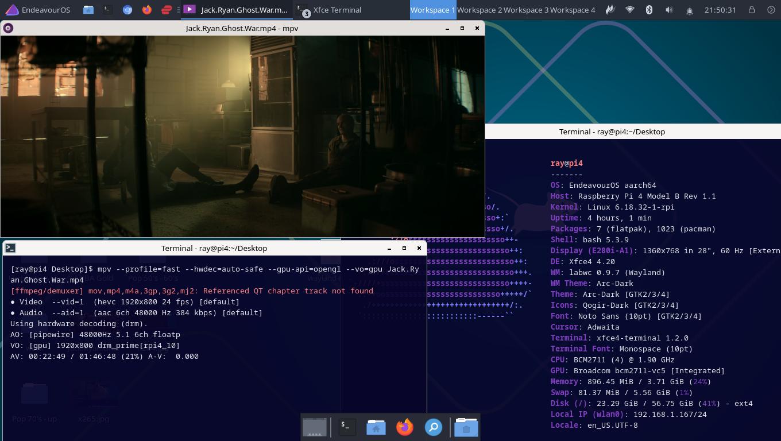Click the Swap usage line in system info
This screenshot has height=441, width=781.
click(621, 392)
